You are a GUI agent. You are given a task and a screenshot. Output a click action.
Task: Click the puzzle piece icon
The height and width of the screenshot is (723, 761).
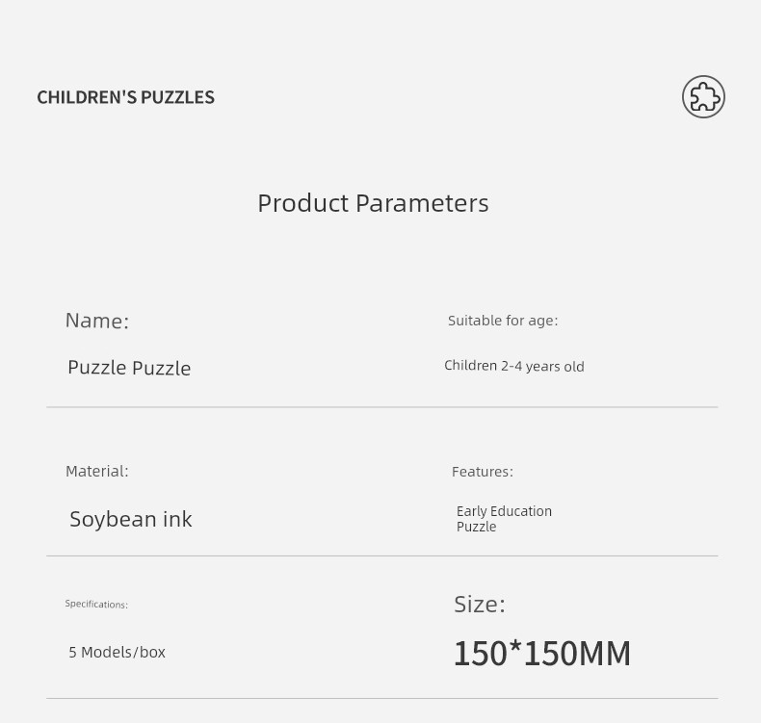coord(703,96)
